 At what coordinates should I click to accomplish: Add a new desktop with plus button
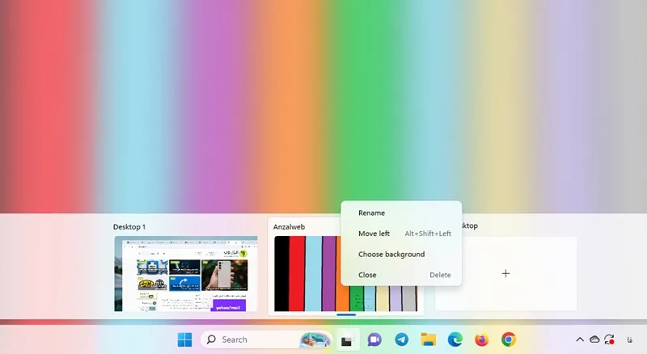coord(505,273)
